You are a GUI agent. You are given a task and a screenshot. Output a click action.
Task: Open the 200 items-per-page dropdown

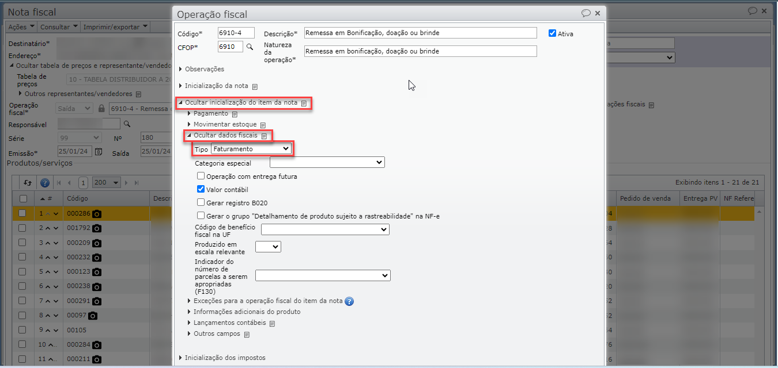(x=106, y=183)
